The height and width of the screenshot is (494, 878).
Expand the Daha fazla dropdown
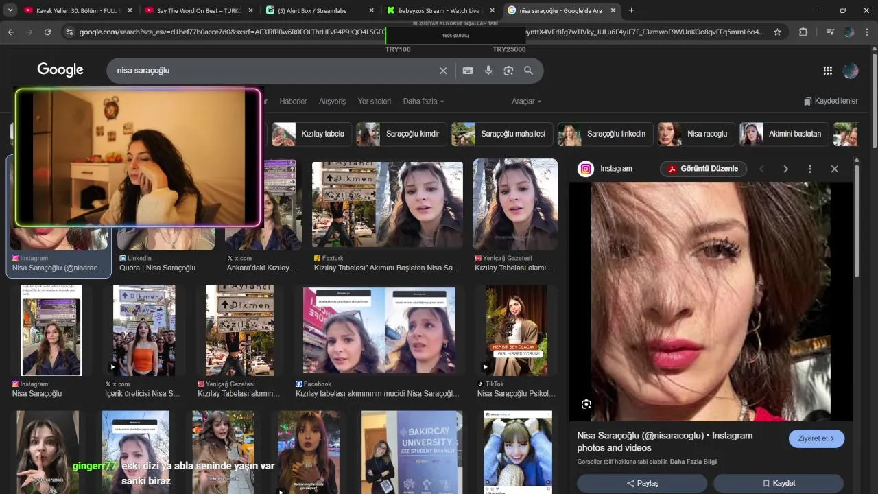423,101
